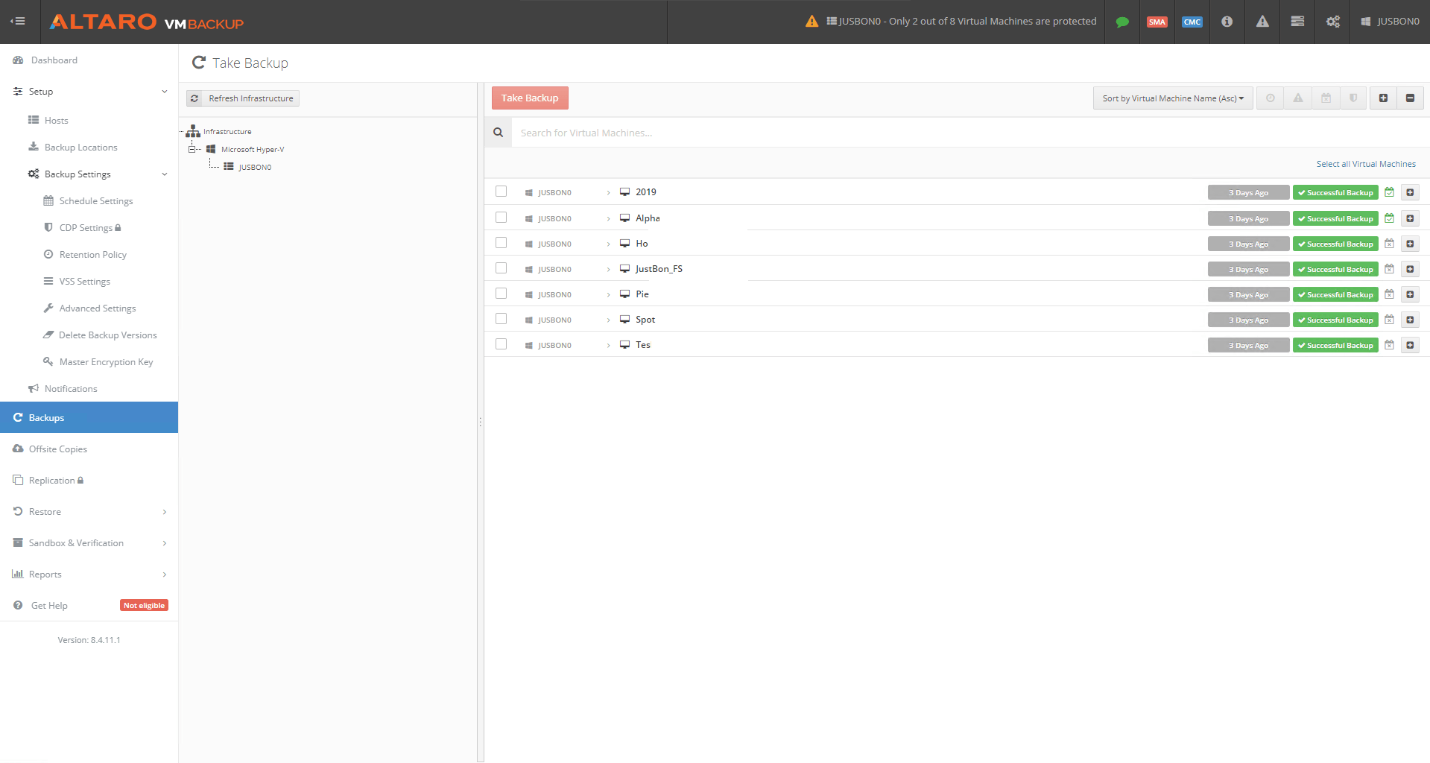Tick the checkbox for VM 2019

click(501, 191)
